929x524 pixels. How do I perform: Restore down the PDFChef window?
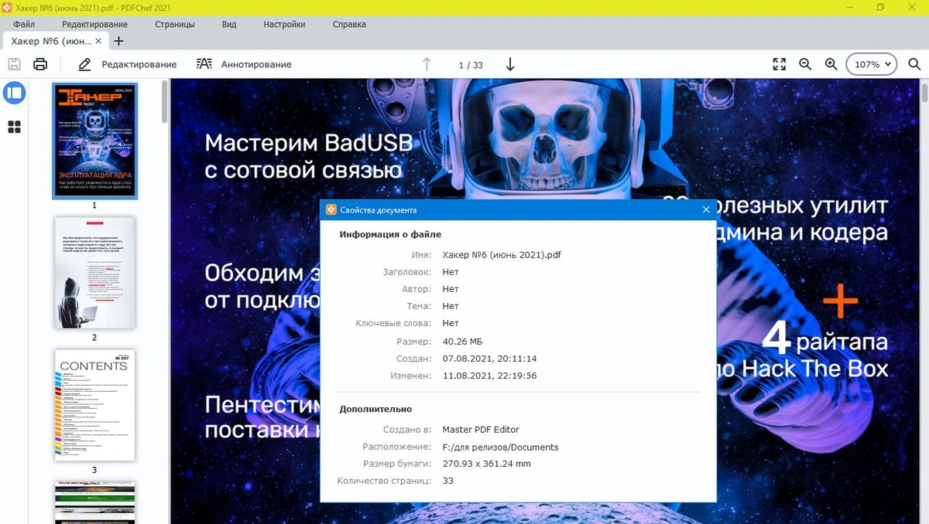pyautogui.click(x=880, y=7)
